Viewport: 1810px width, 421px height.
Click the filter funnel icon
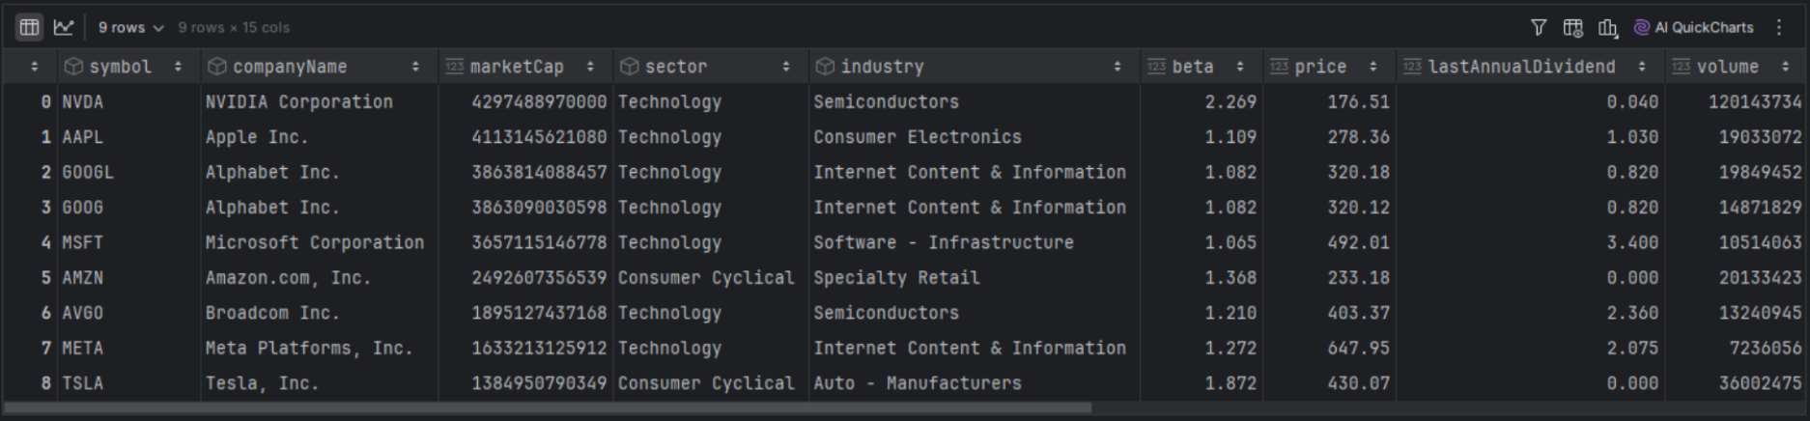(1539, 28)
